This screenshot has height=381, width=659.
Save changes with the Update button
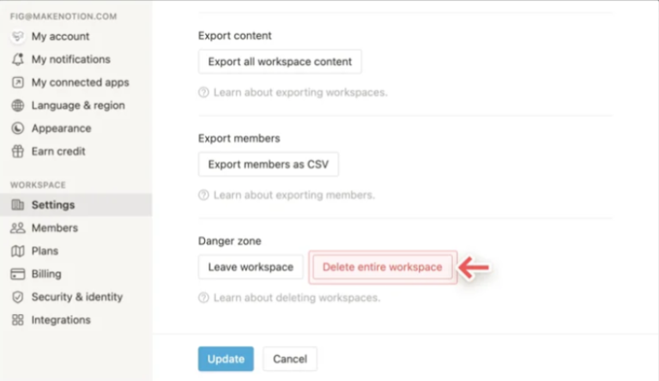tap(226, 359)
